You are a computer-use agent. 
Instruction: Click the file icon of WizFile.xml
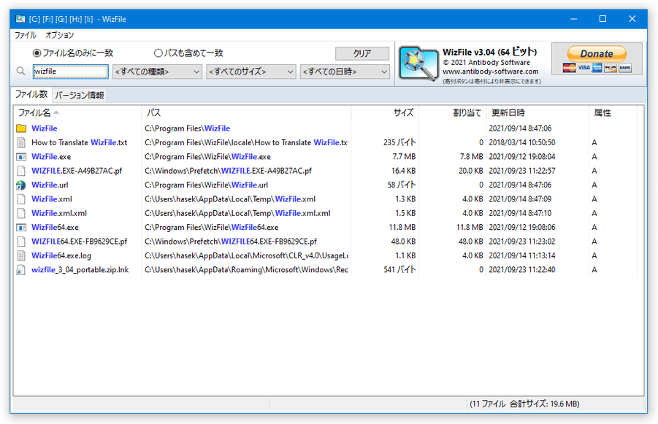[x=21, y=199]
